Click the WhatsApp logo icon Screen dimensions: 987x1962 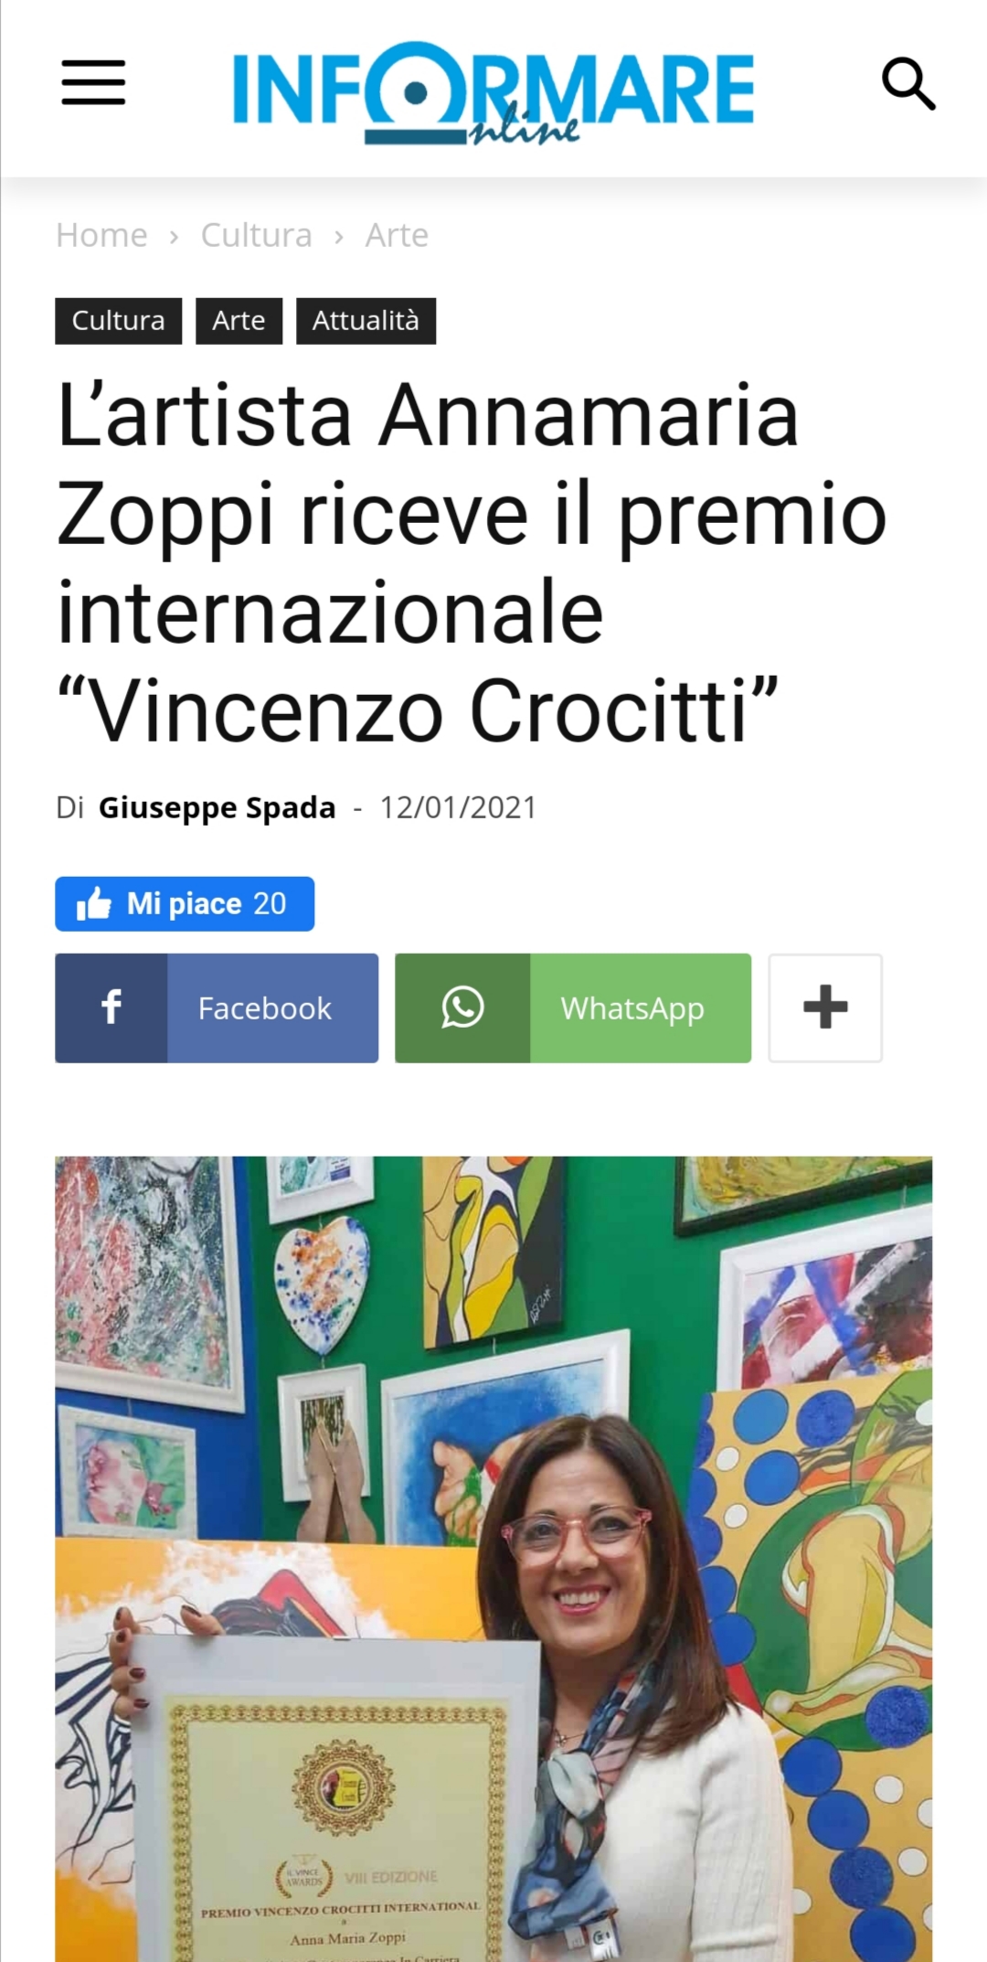coord(462,1008)
